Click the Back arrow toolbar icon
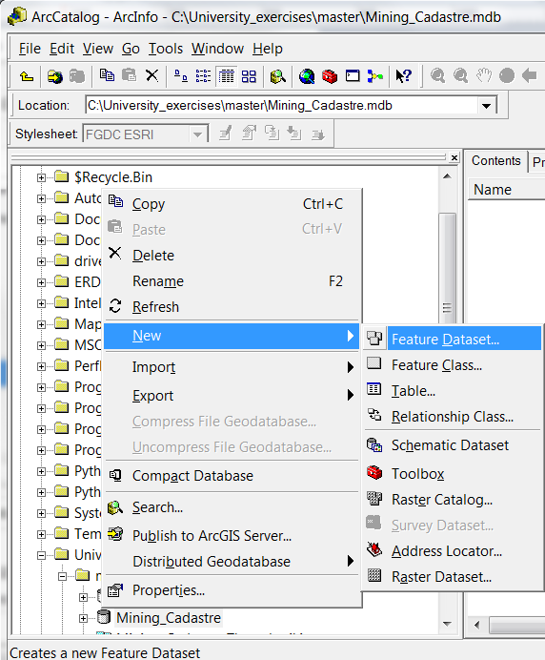The image size is (545, 660). pos(529,76)
